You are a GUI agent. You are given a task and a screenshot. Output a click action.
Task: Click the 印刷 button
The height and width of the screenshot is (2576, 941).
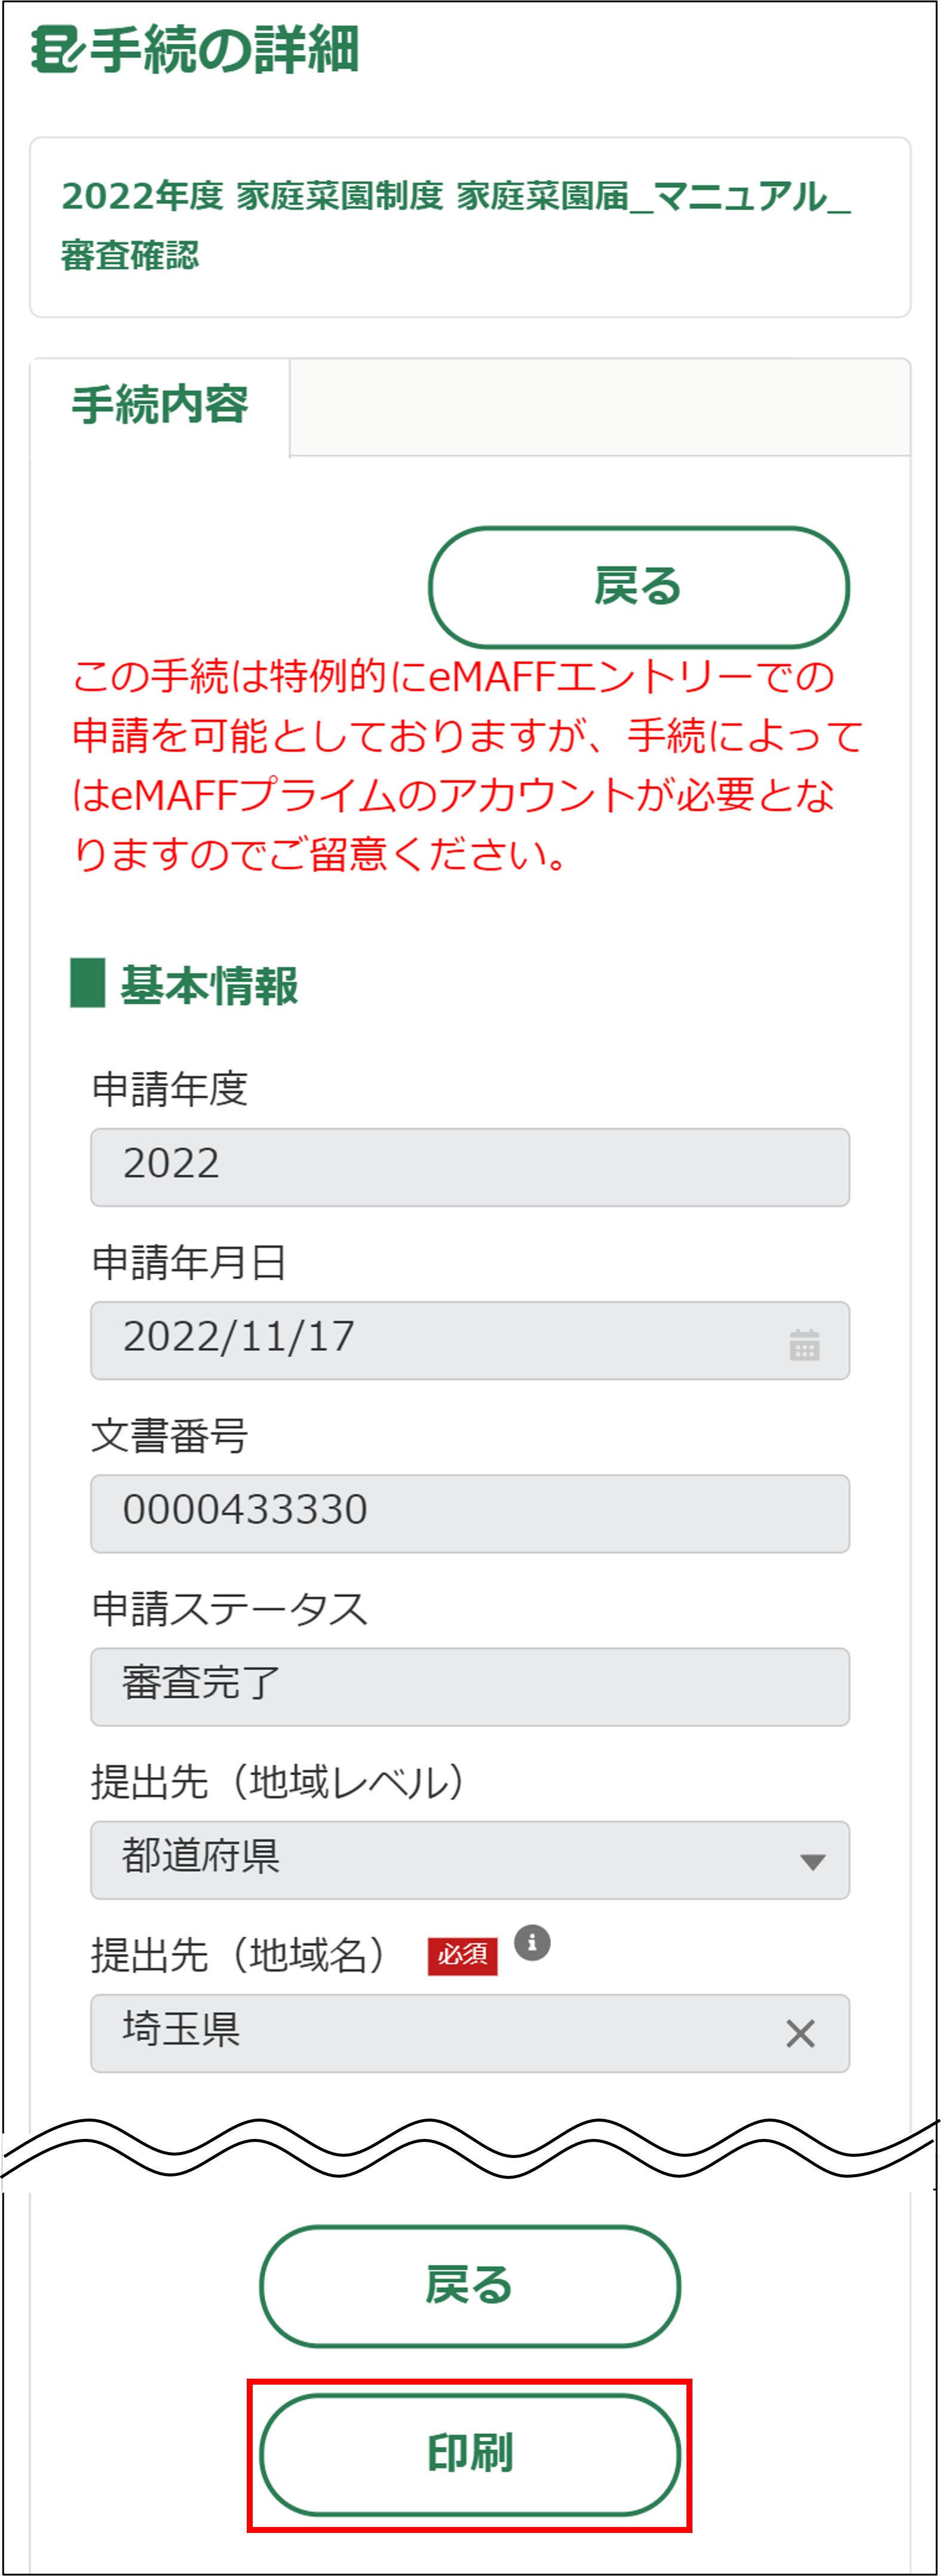[470, 2454]
